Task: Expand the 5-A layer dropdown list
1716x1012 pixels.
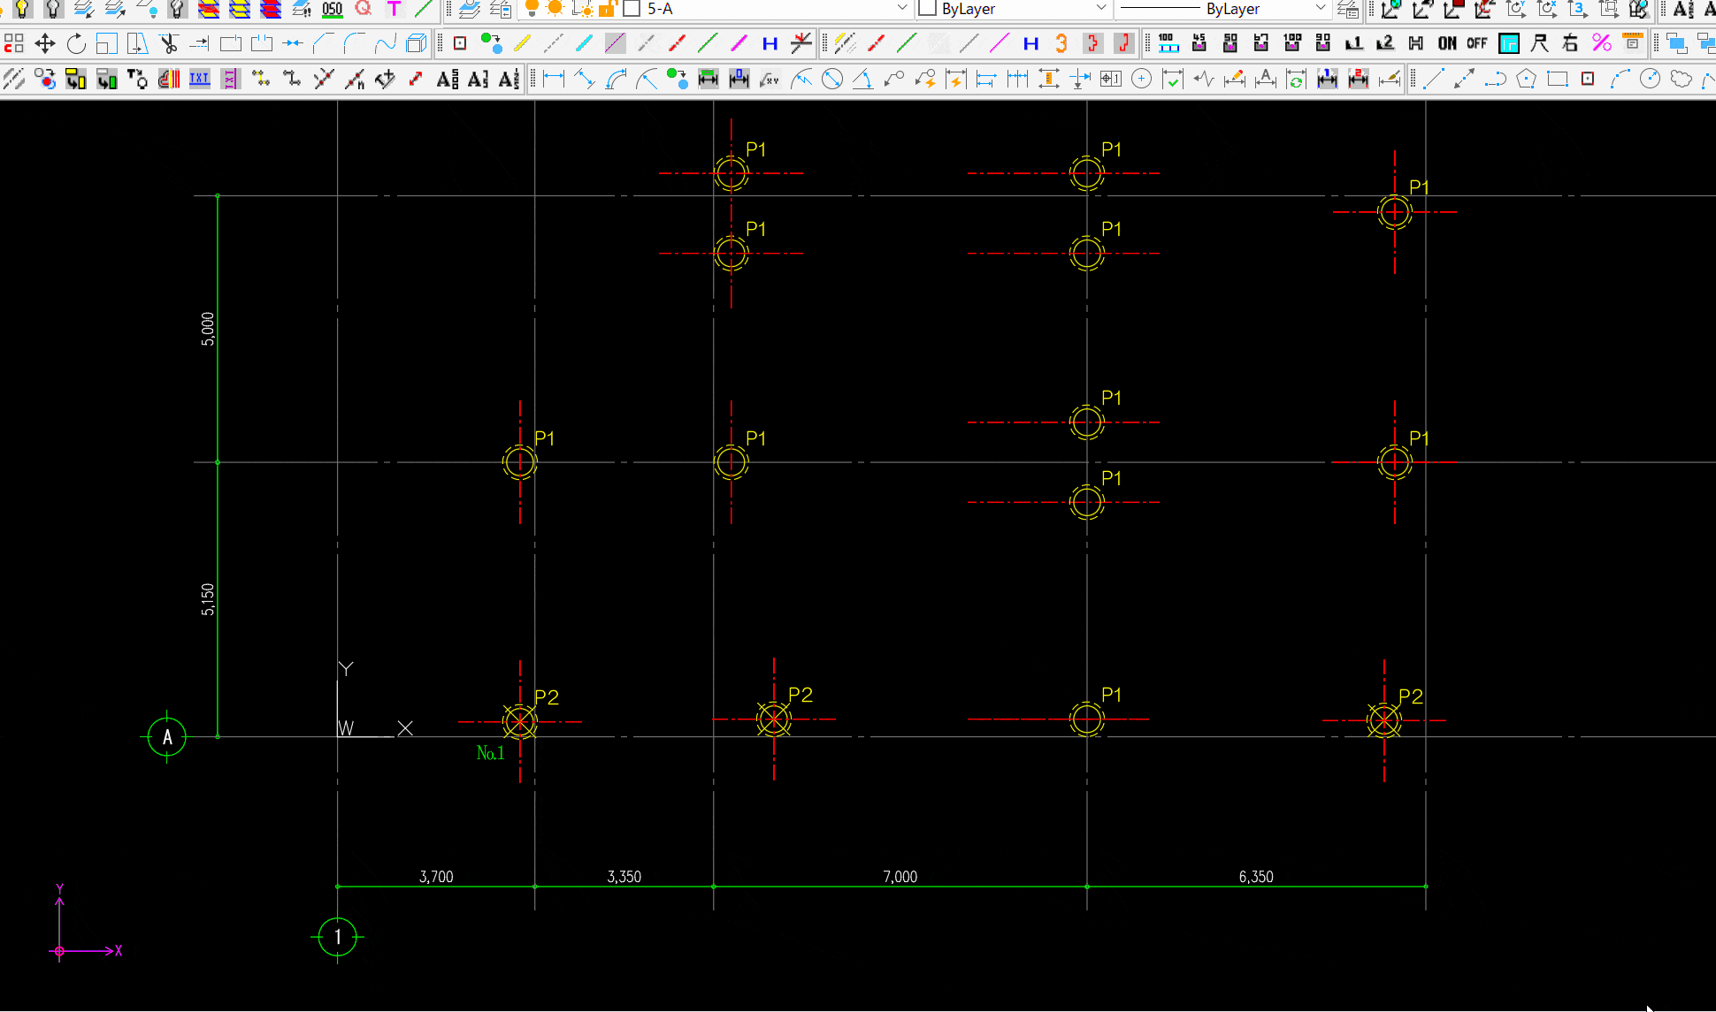Action: tap(901, 9)
